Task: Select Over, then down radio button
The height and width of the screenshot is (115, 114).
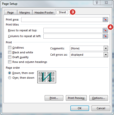Action: 10,78
